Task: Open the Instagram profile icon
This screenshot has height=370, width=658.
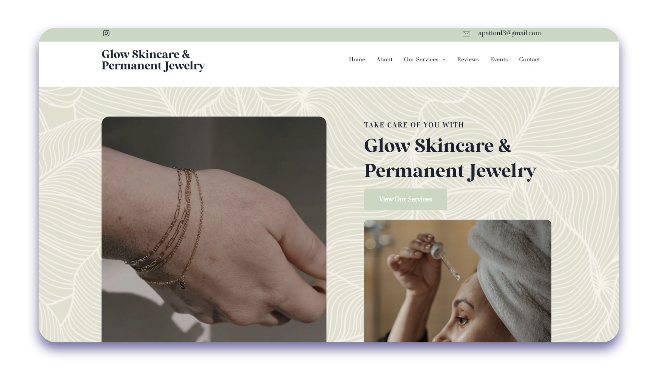Action: click(x=106, y=33)
